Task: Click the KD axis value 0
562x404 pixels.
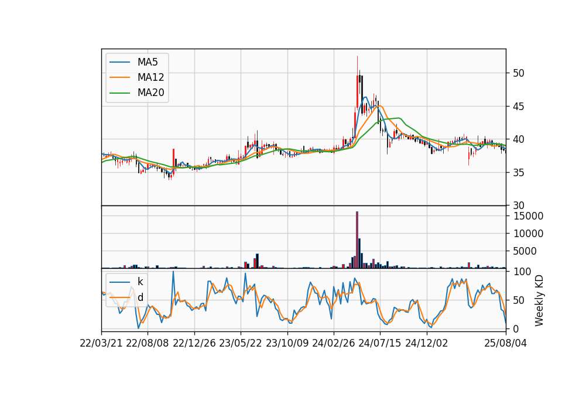Action: click(x=516, y=328)
